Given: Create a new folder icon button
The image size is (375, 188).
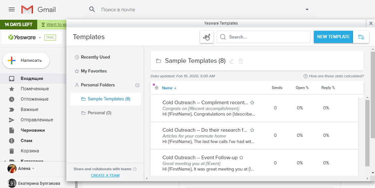Looking at the screenshot, I should tap(361, 37).
